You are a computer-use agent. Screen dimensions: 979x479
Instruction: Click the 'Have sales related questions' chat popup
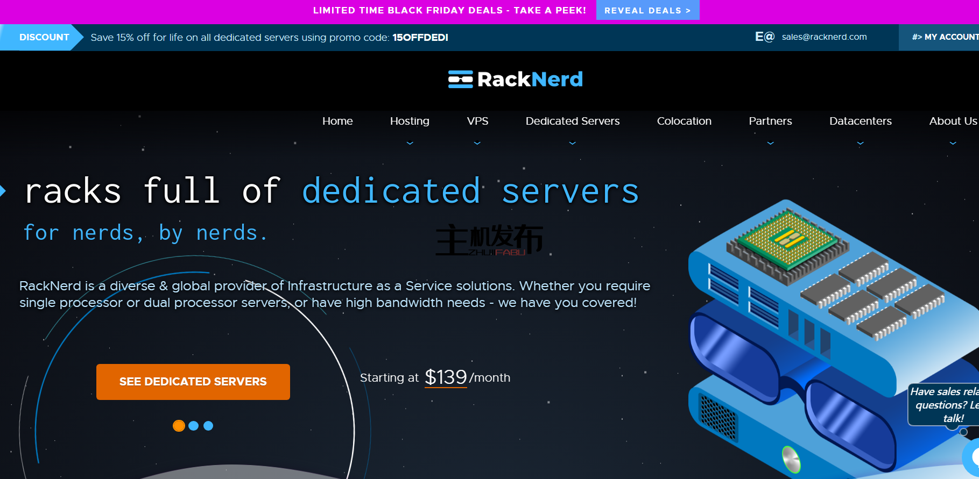tap(944, 405)
